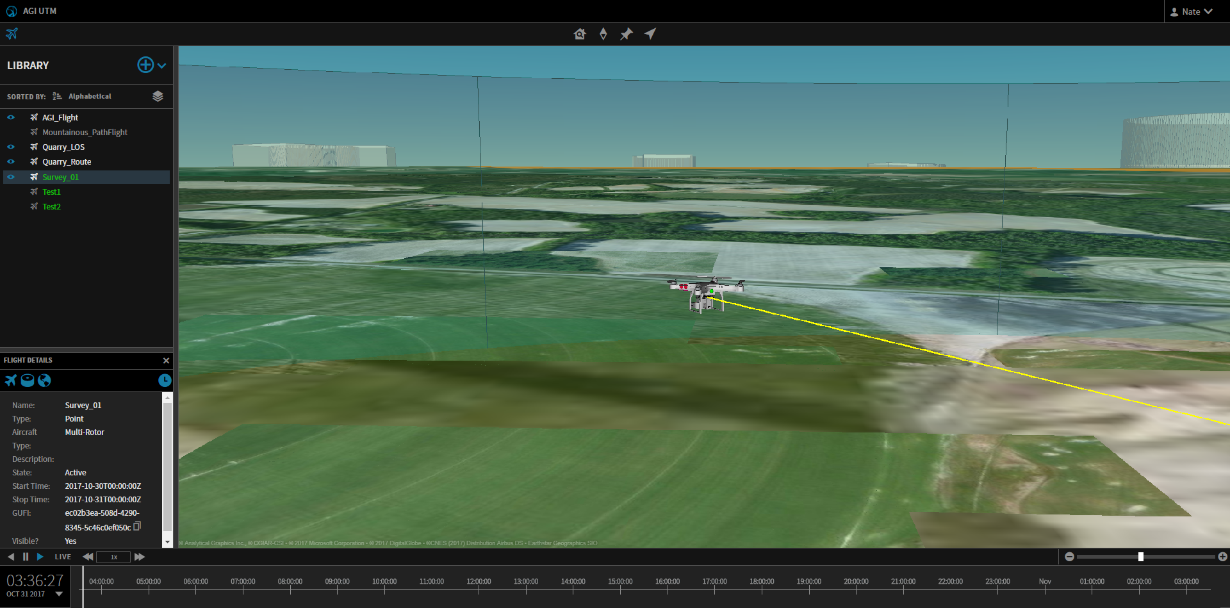1230x608 pixels.
Task: Click the stop time 2017-10-31T00:00:00Z
Action: pos(103,500)
